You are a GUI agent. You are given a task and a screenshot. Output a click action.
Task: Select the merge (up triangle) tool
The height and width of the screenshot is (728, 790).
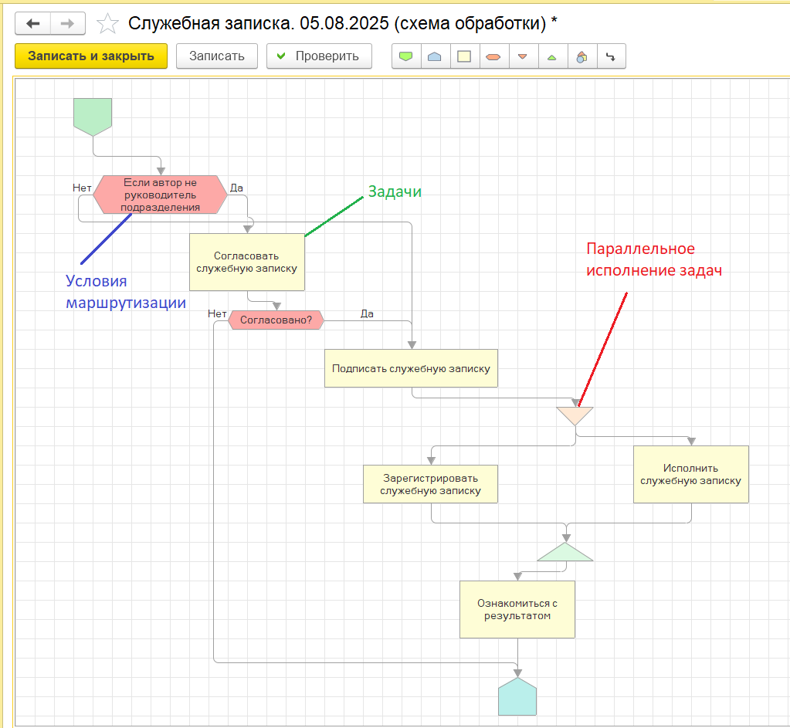point(552,56)
